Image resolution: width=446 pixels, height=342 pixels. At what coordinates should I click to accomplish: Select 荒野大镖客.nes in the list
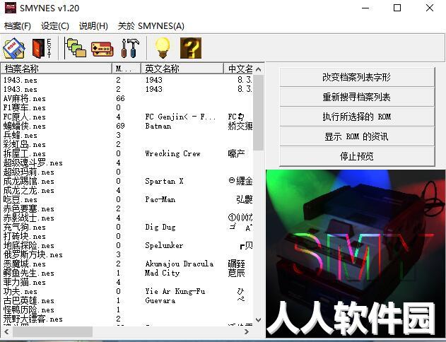[33, 319]
